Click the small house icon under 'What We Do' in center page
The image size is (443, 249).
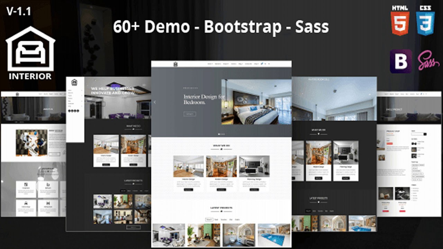click(x=221, y=149)
